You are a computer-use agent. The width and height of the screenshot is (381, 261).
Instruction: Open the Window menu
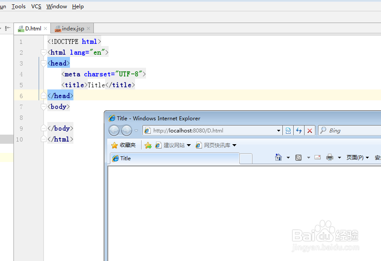[x=56, y=7]
